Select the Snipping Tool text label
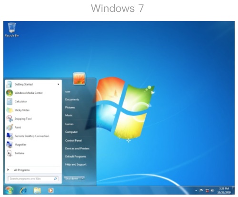238x197 pixels. click(23, 118)
